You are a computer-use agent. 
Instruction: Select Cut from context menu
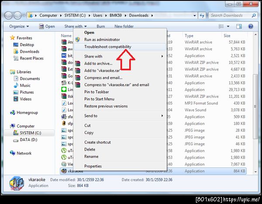[120, 125]
